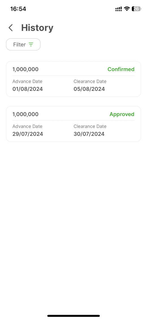Tap the back arrow icon

[x=11, y=28]
